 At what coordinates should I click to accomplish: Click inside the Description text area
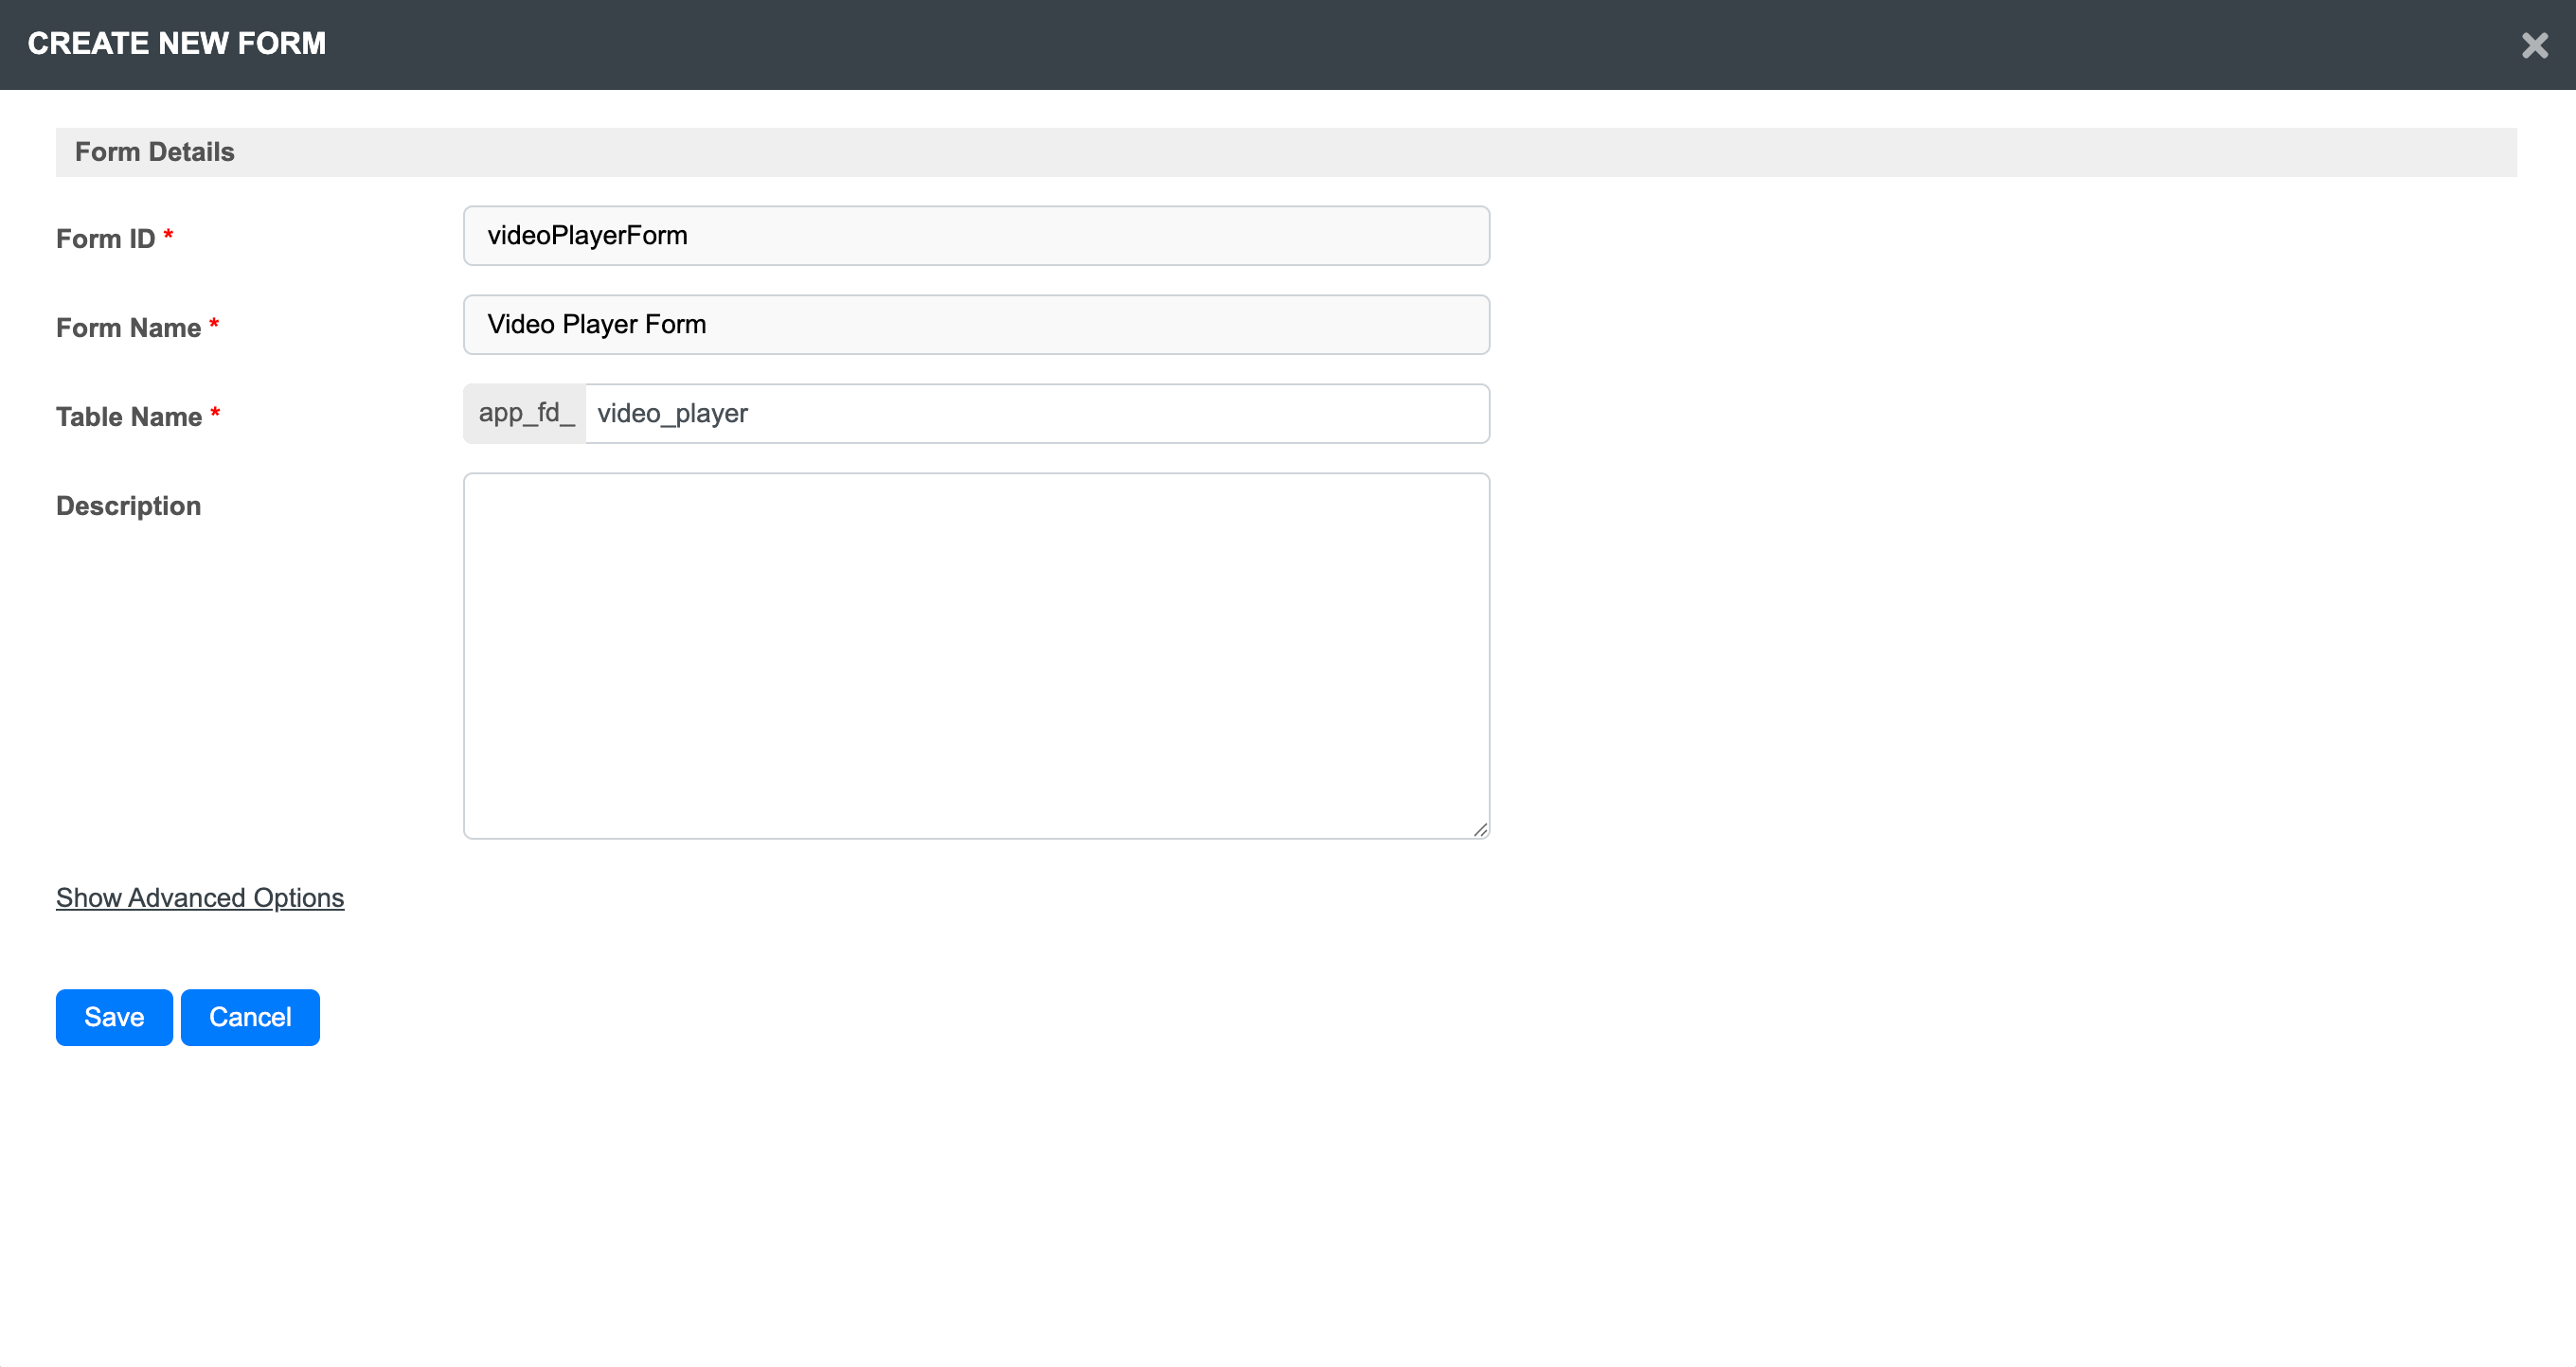976,655
